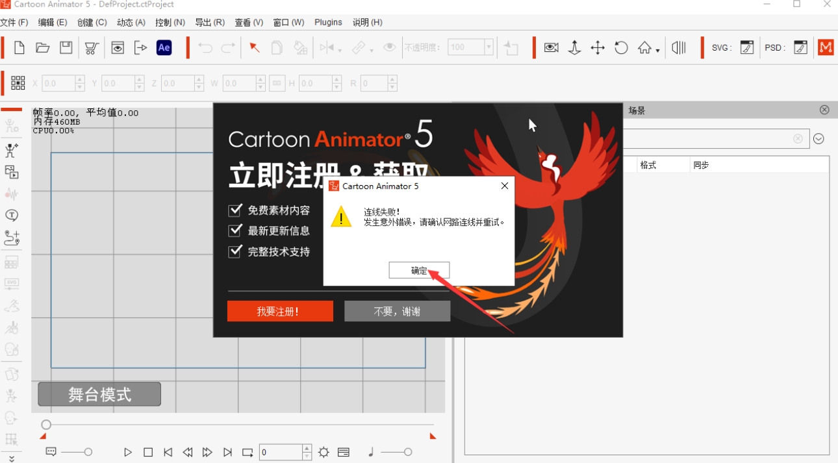
Task: Expand more left sidebar tools with double chevron
Action: (11, 458)
